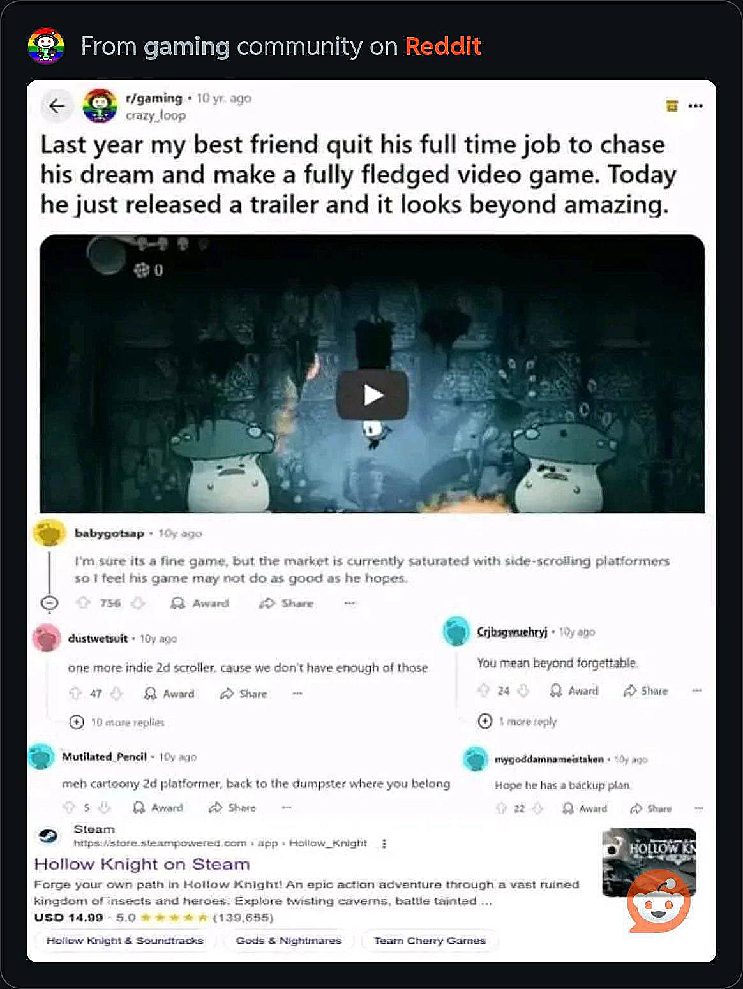Upvote babygotsap's comment
743x989 pixels.
pyautogui.click(x=83, y=603)
